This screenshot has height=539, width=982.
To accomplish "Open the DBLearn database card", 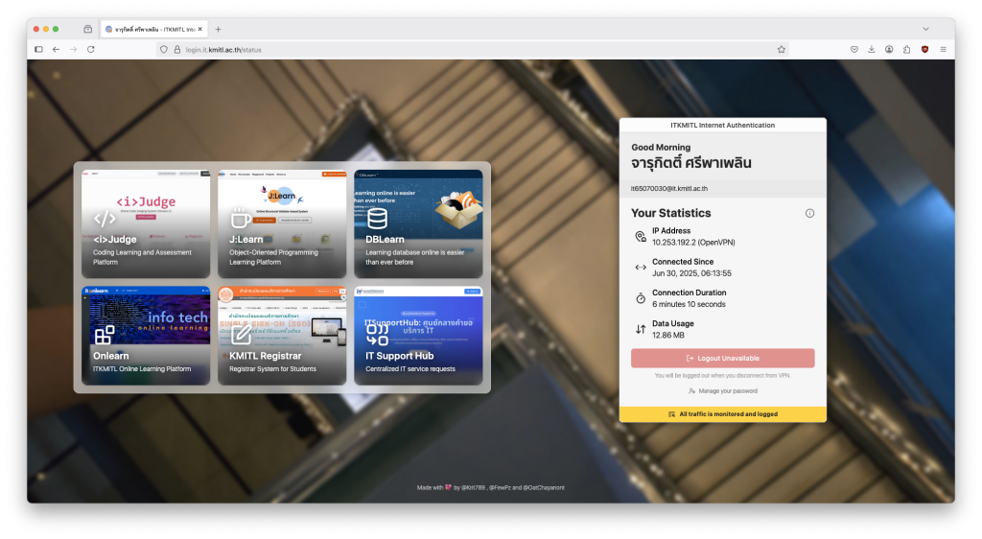I will coord(418,223).
